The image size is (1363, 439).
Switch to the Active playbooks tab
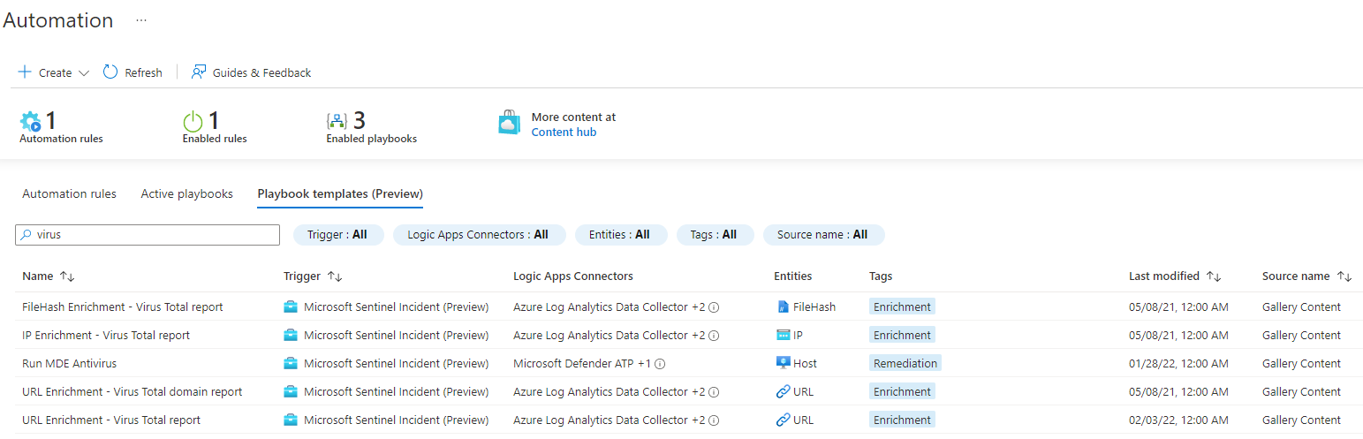point(186,194)
